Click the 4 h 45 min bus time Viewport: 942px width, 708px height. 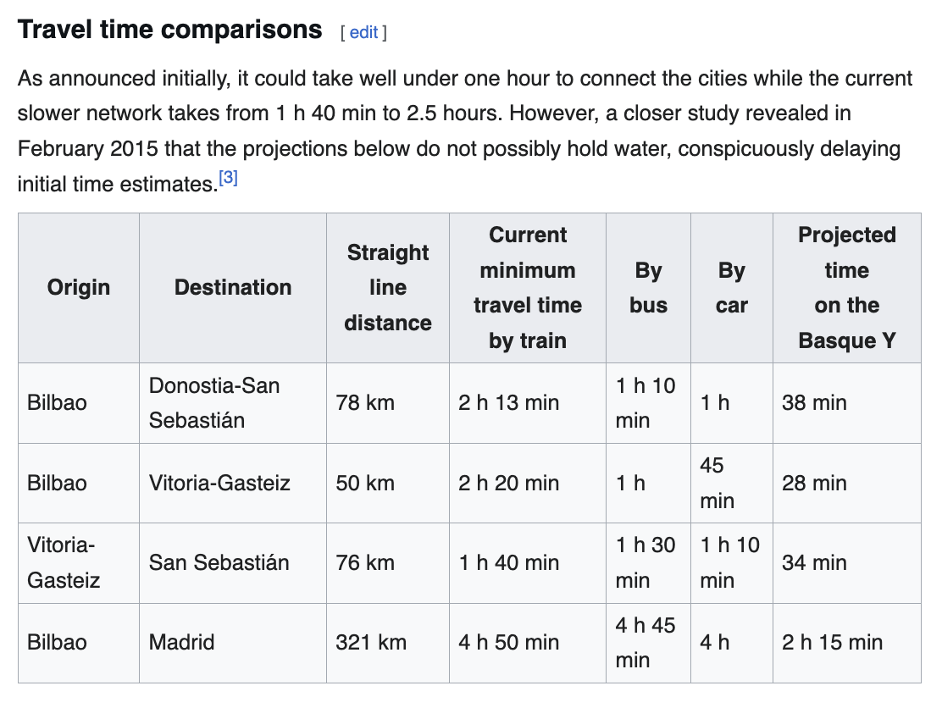click(646, 643)
